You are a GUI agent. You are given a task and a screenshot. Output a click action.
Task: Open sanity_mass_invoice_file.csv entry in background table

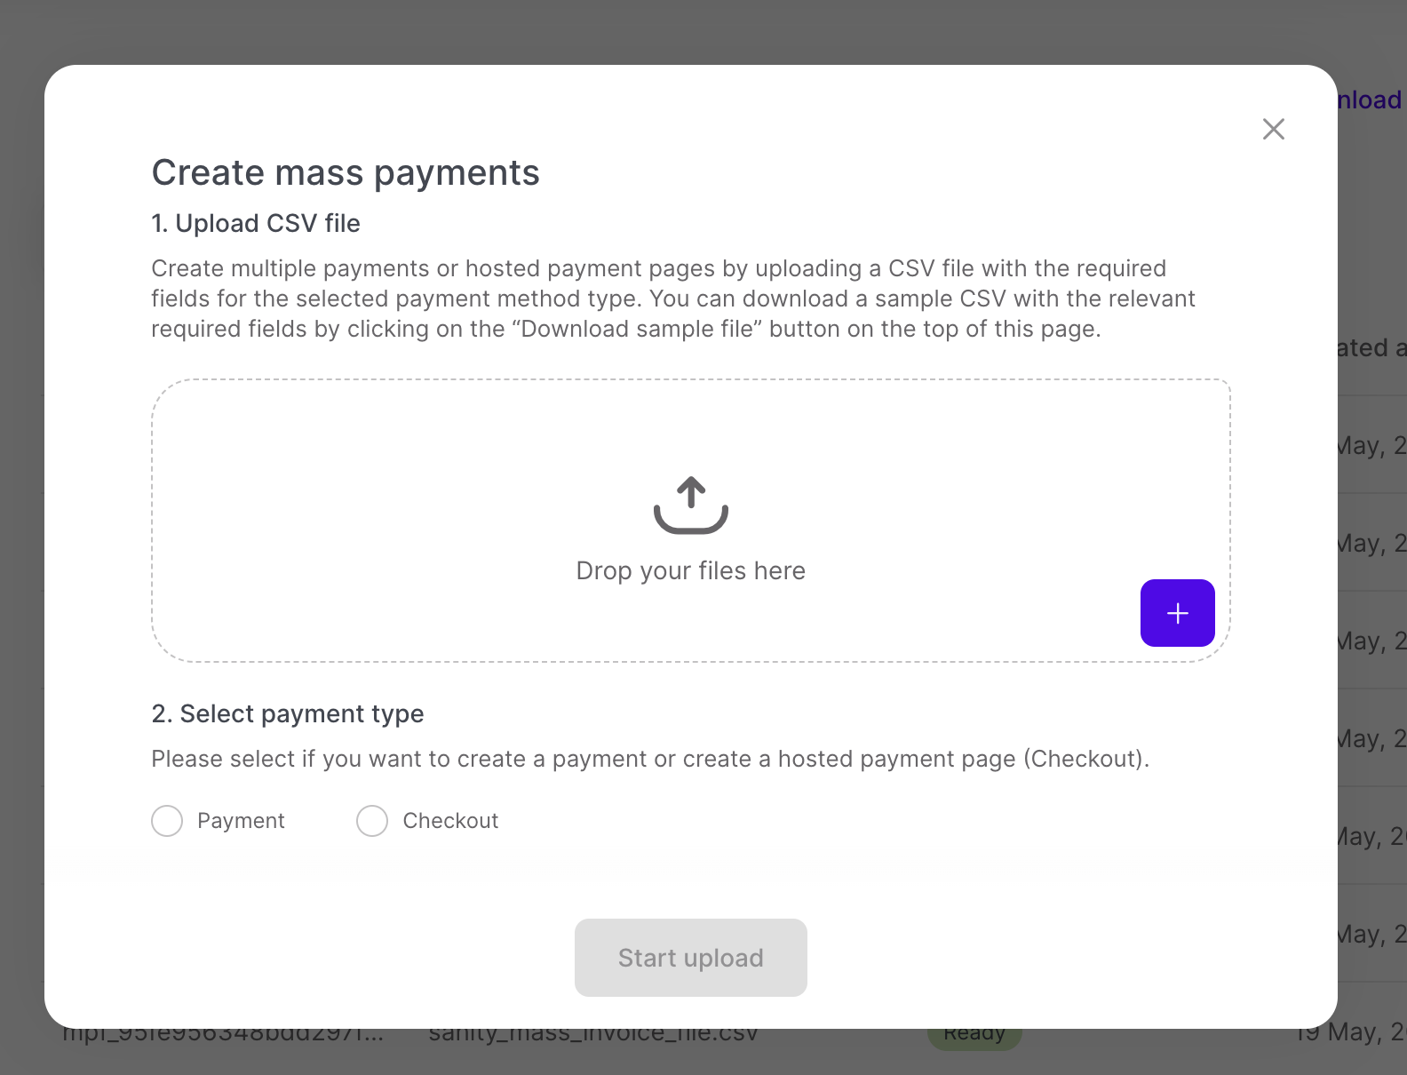click(x=593, y=1035)
